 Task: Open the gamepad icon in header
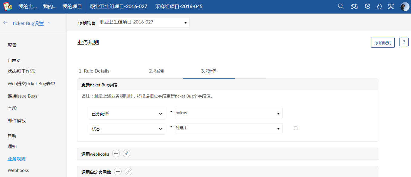click(354, 6)
